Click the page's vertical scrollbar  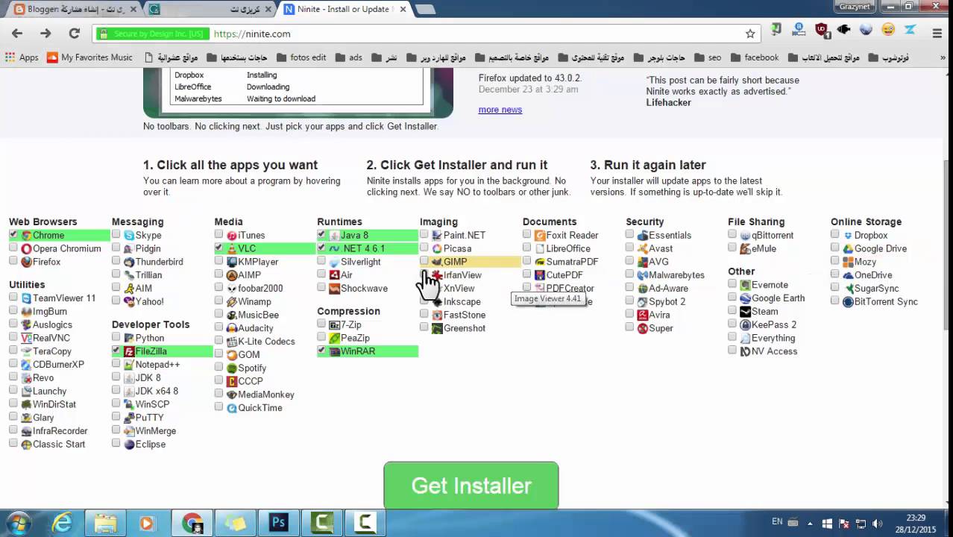pyautogui.click(x=947, y=246)
